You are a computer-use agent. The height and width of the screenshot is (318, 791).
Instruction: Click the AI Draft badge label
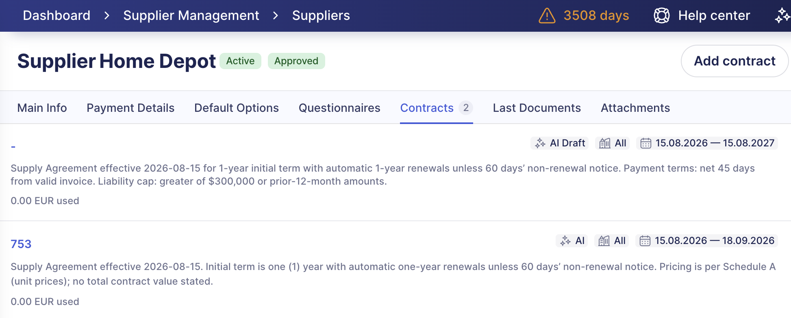[x=567, y=143]
